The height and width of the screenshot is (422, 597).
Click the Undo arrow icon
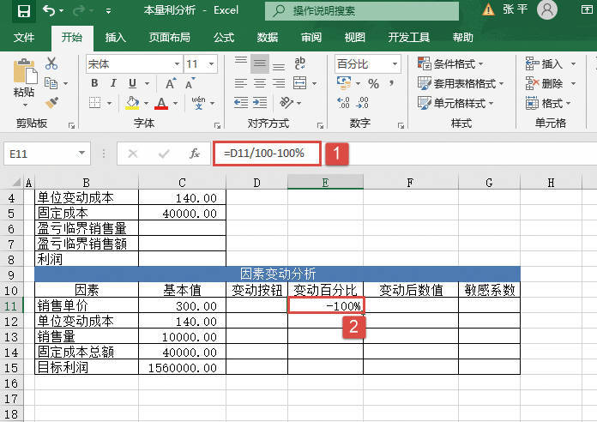pos(49,10)
